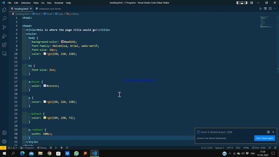Click the C Programs status bar item
The width and height of the screenshot is (279, 157).
27,148
